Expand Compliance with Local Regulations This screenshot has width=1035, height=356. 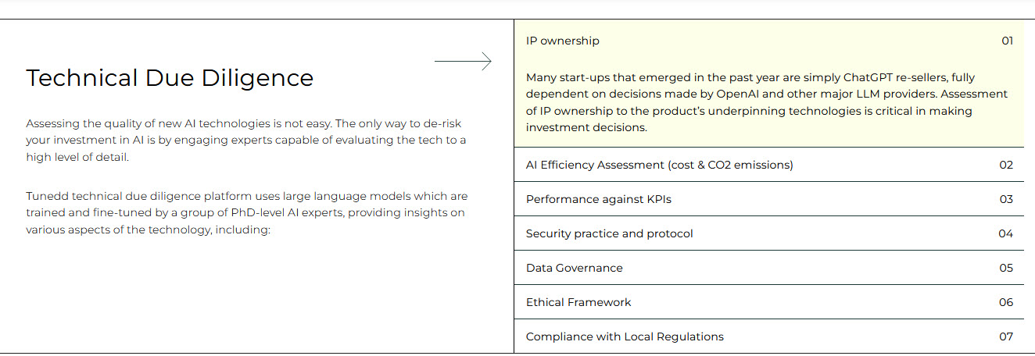[x=625, y=336]
